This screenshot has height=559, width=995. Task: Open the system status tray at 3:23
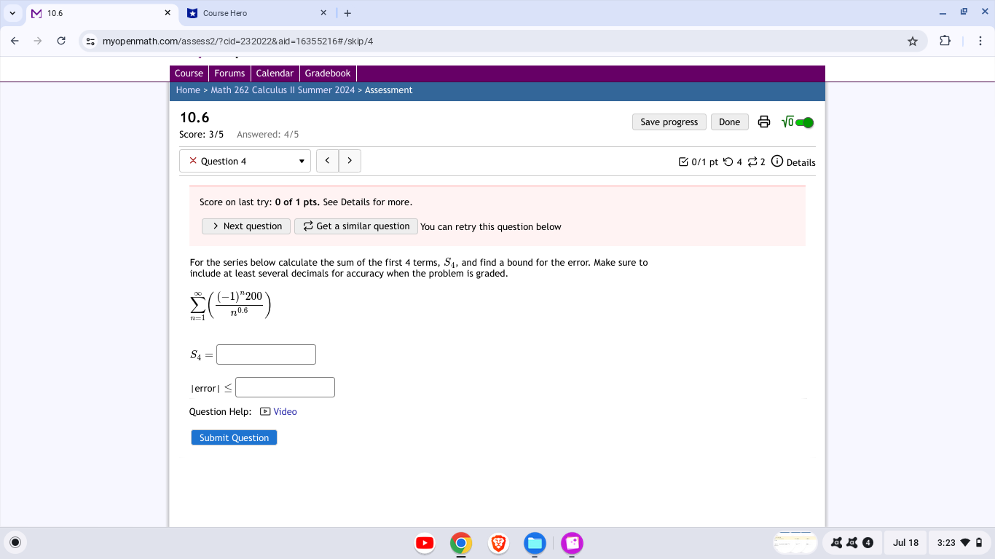(960, 542)
